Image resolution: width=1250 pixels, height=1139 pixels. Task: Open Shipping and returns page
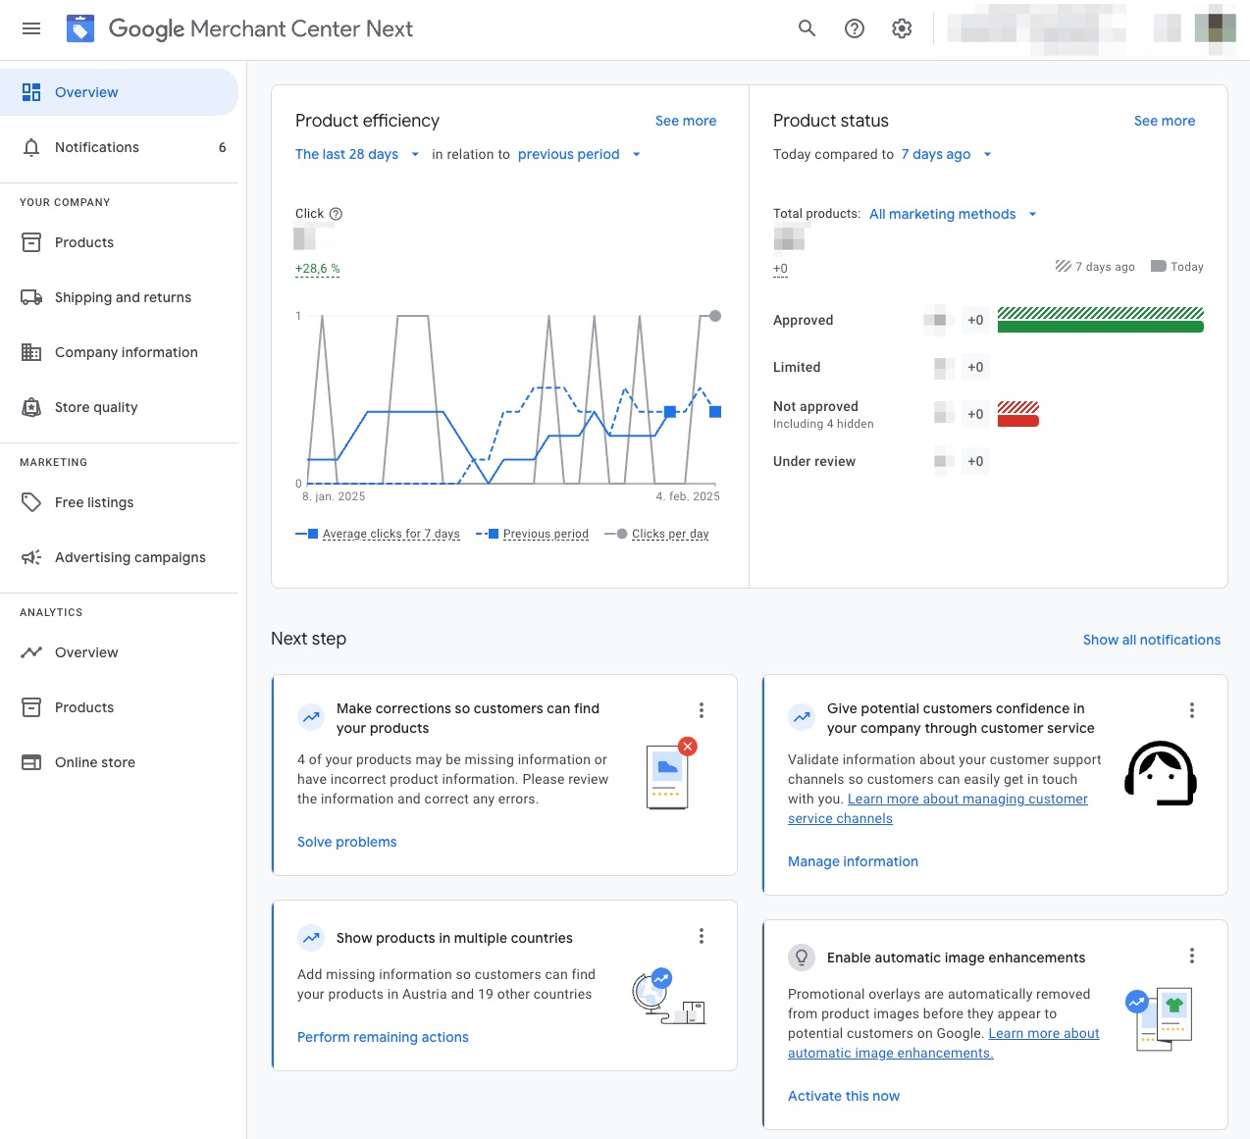click(x=119, y=297)
